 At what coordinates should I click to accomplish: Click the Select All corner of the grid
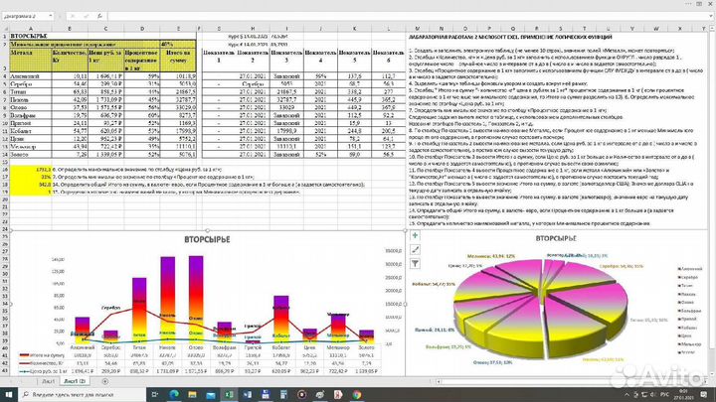pos(5,27)
